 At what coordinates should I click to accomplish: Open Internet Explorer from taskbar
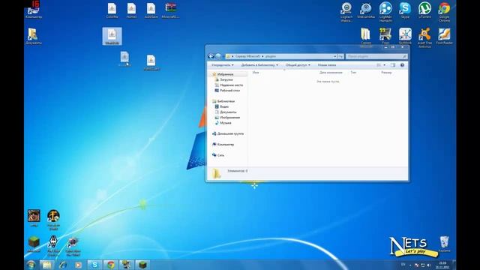(63, 265)
